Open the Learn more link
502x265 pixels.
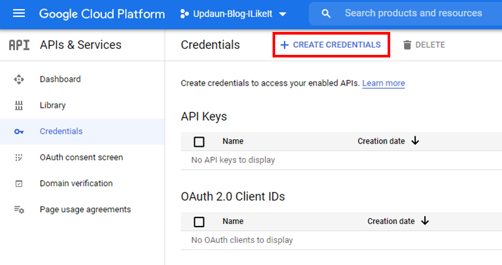(384, 83)
